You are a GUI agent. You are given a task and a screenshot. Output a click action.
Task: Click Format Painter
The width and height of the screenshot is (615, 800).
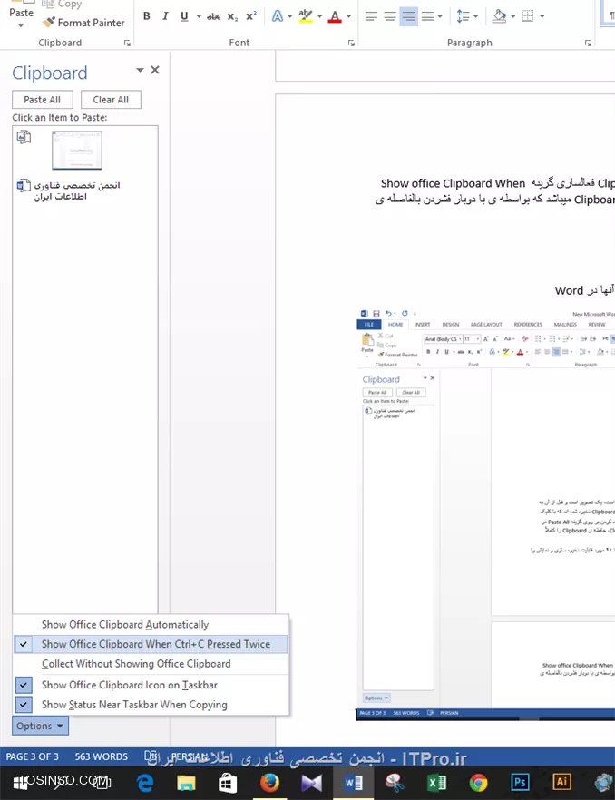point(83,23)
